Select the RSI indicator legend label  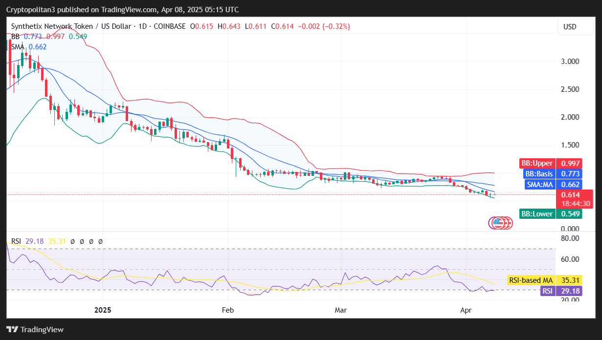click(x=16, y=241)
